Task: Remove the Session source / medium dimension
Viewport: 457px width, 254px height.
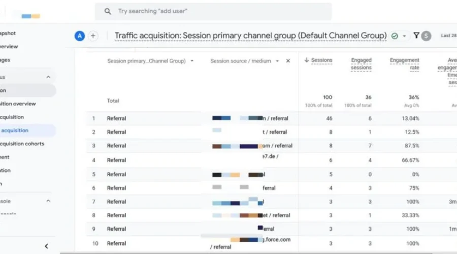Action: click(x=288, y=60)
